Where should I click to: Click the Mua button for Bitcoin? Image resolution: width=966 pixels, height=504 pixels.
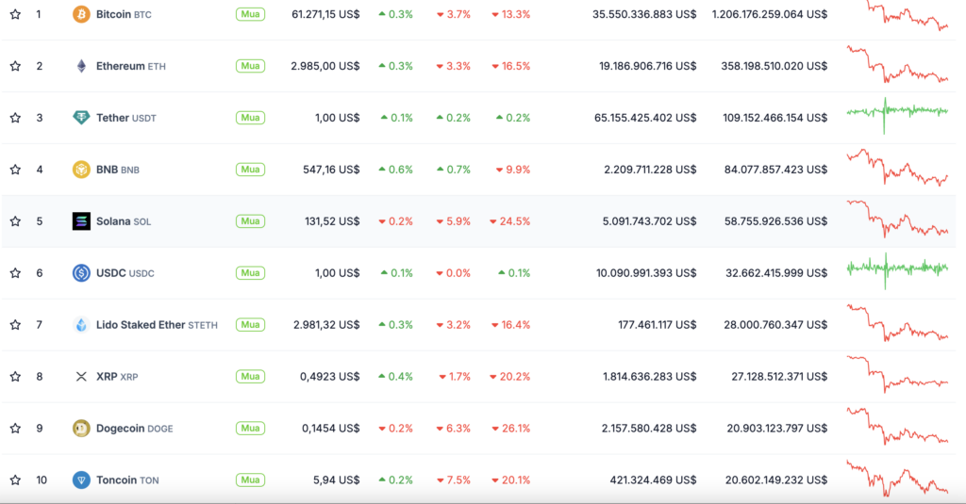[250, 14]
